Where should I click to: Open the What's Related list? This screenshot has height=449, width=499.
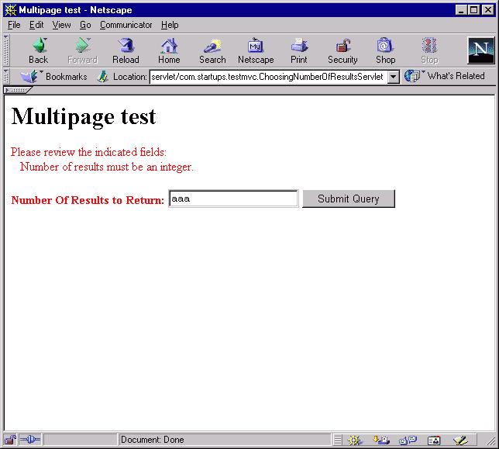pos(446,76)
